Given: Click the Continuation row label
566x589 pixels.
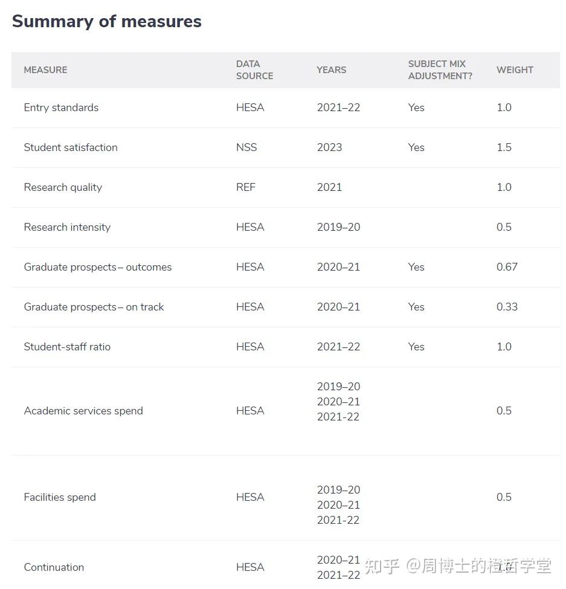Looking at the screenshot, I should 54,567.
